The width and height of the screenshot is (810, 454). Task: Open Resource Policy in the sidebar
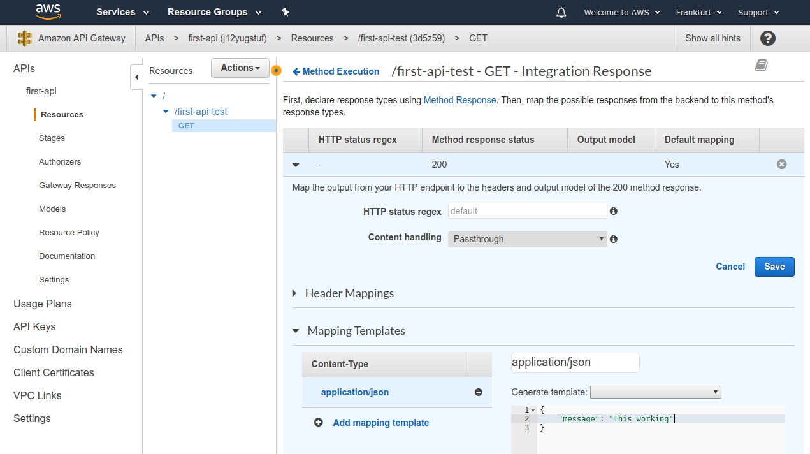69,233
